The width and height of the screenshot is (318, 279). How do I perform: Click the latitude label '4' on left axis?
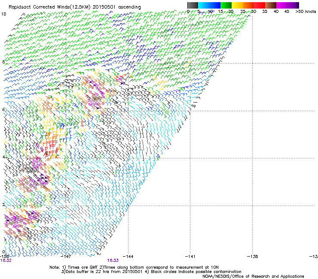pos(3,157)
